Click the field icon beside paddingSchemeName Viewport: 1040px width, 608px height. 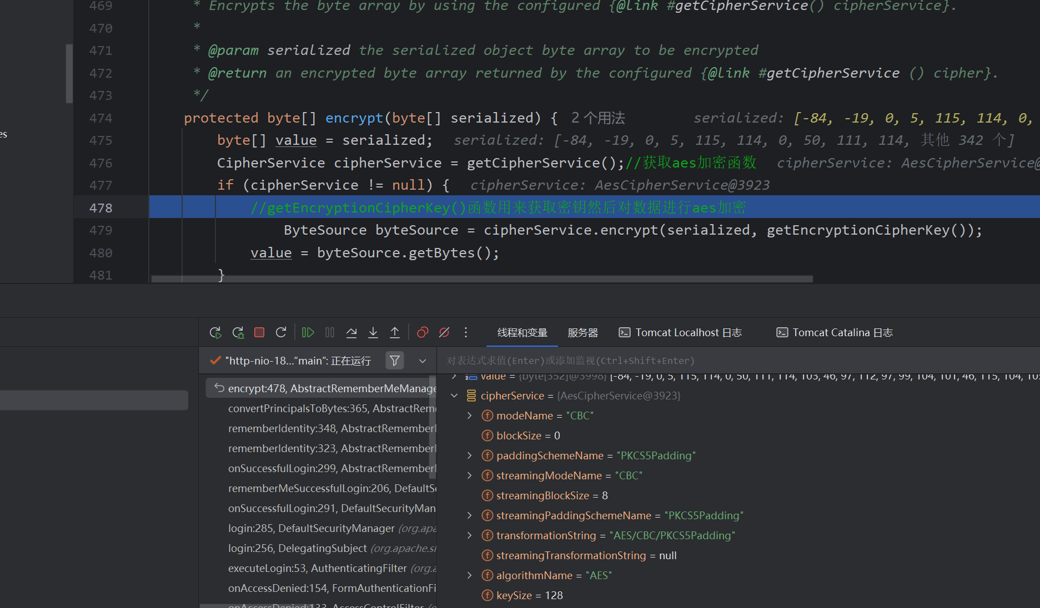coord(488,455)
